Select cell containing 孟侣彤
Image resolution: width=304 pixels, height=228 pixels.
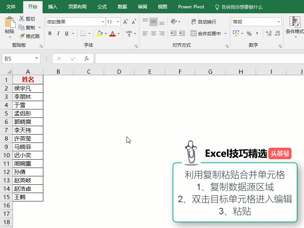pos(28,113)
